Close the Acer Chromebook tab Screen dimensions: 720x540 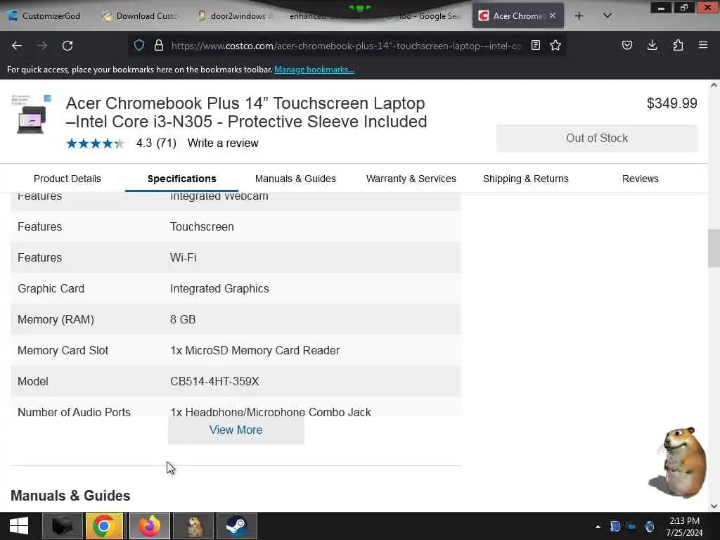point(553,15)
